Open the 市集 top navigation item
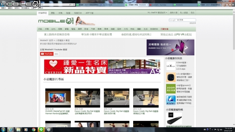This screenshot has height=132, width=235. 61,13
